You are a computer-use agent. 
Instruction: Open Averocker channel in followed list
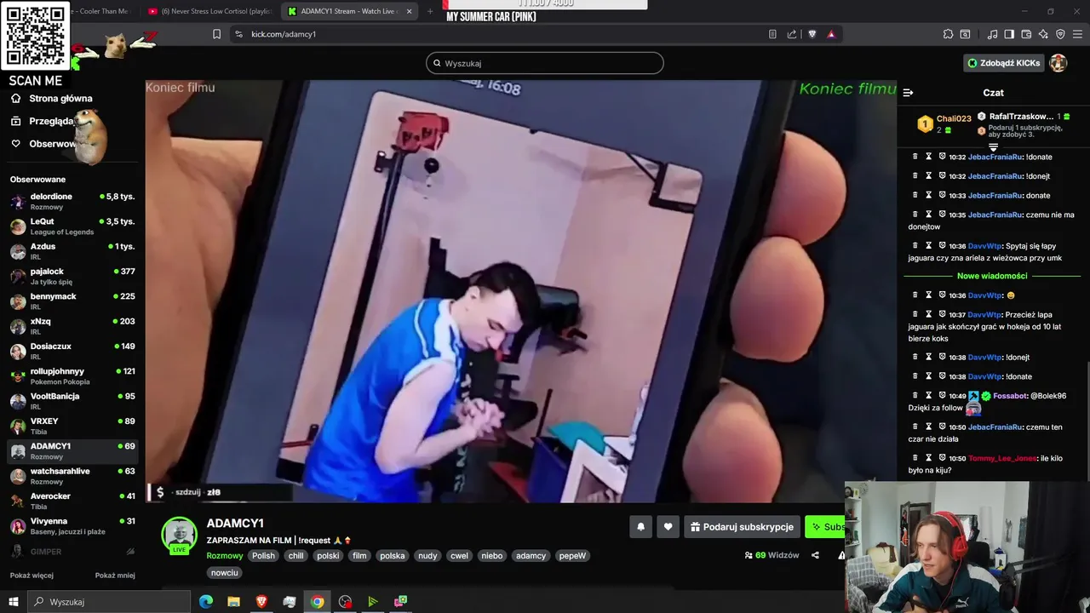click(72, 501)
